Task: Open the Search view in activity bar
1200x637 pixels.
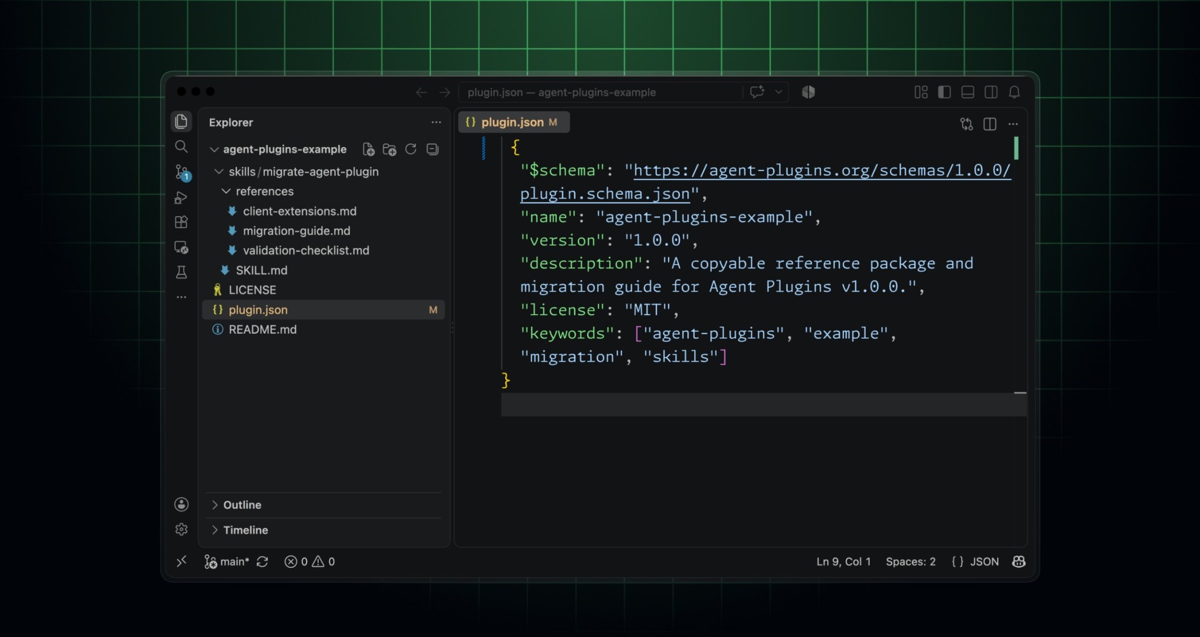Action: coord(181,146)
